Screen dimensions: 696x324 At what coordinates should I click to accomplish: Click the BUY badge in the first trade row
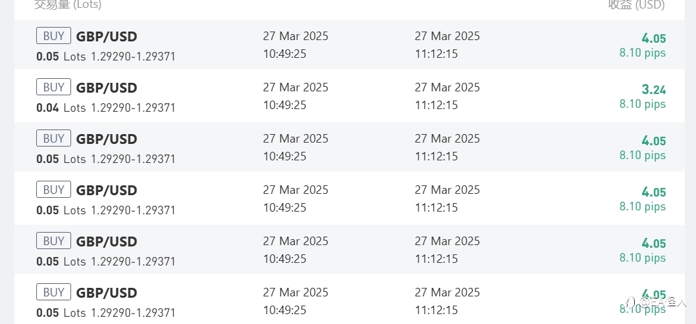click(53, 36)
